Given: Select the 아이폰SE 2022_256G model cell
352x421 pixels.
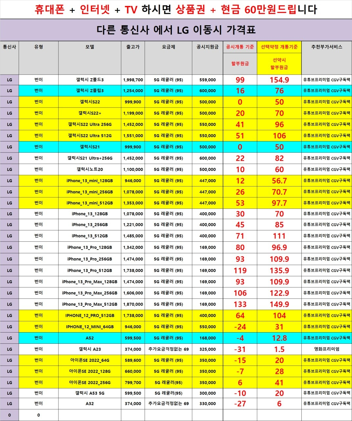Looking at the screenshot, I should click(90, 383).
